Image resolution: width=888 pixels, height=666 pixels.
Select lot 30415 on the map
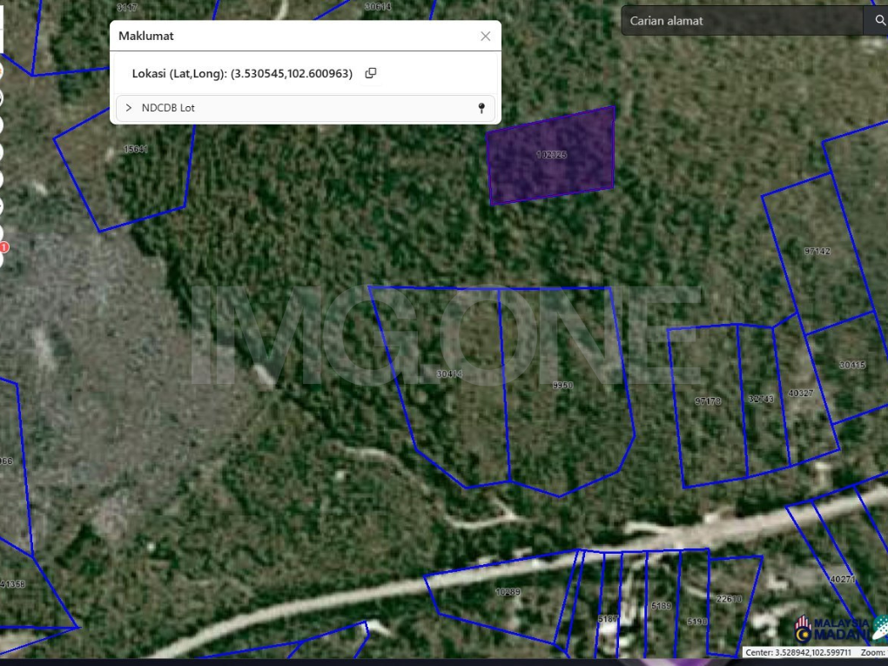851,366
